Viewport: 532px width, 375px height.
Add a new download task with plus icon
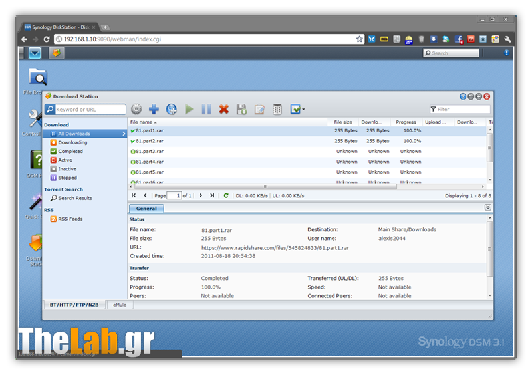pos(154,109)
